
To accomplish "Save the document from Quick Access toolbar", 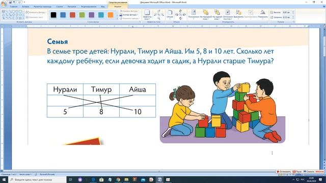I will pos(10,2).
